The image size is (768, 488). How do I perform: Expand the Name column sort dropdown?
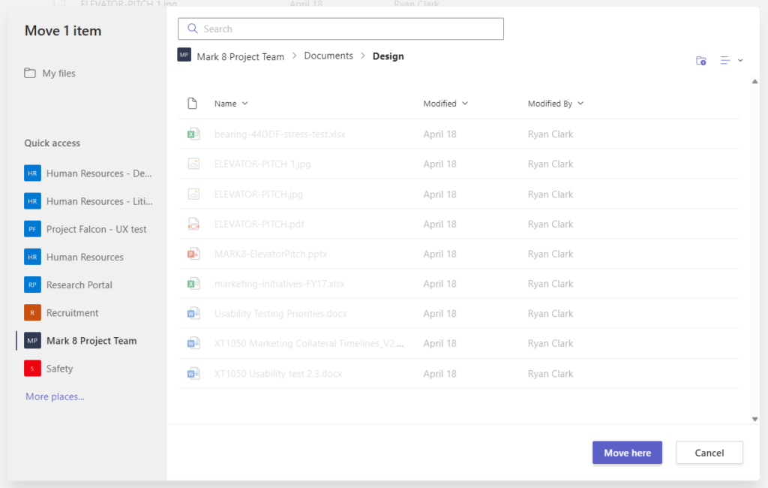(245, 104)
